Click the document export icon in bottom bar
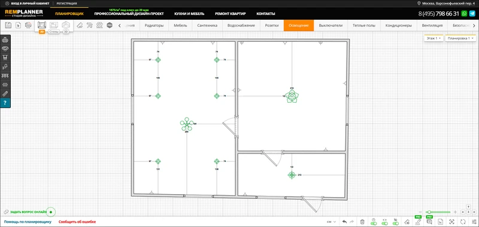The width and height of the screenshot is (479, 227). pos(440,222)
